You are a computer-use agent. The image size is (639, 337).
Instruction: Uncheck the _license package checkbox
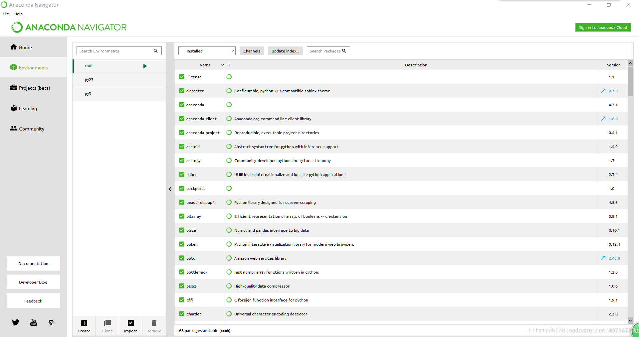point(182,77)
